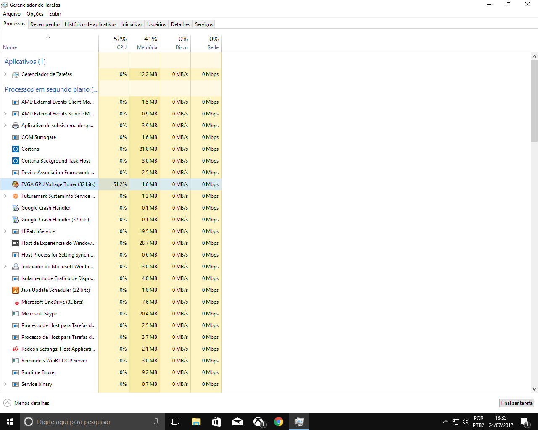Expand the Service binary row
538x430 pixels.
click(x=5, y=384)
